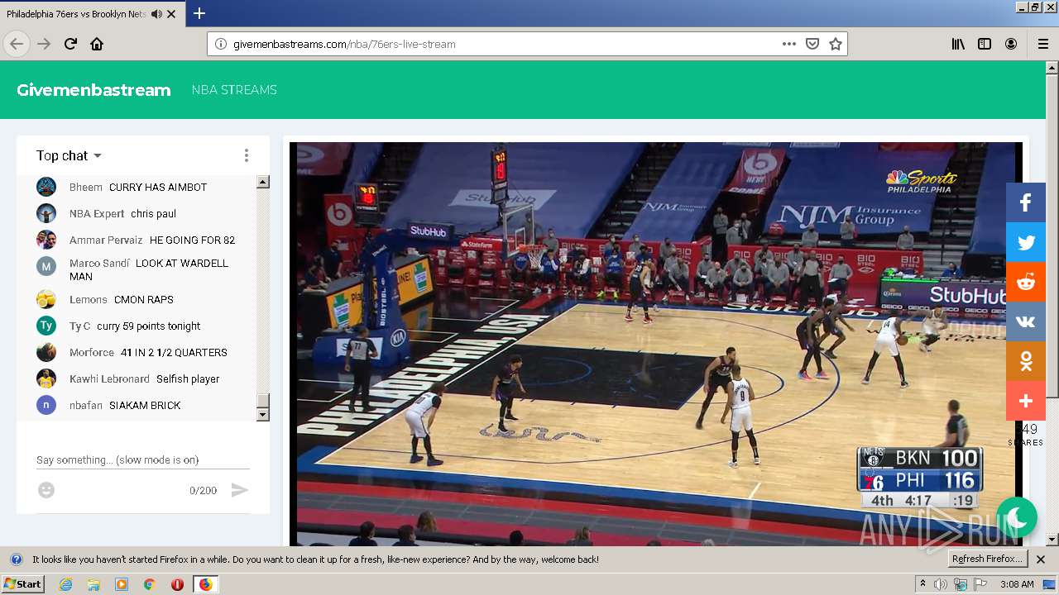This screenshot has width=1059, height=595.
Task: Open Internet Explorer from taskbar
Action: tap(65, 584)
